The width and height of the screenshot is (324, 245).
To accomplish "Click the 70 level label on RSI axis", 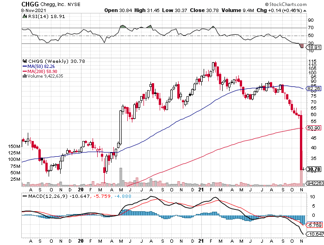I will [311, 28].
